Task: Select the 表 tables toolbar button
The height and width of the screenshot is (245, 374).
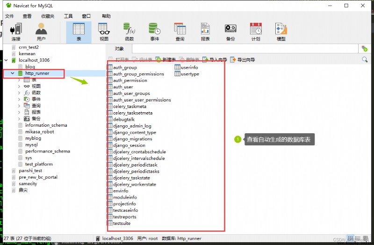Action: tap(79, 32)
